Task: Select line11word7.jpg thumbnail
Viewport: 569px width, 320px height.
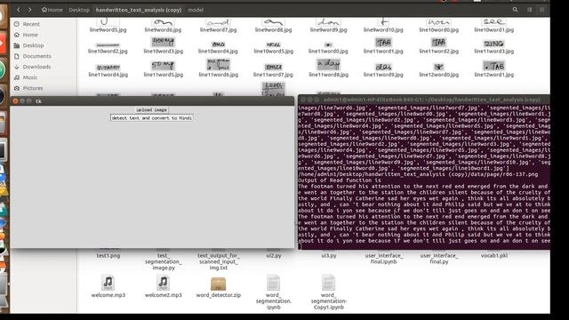Action: pyautogui.click(x=273, y=68)
